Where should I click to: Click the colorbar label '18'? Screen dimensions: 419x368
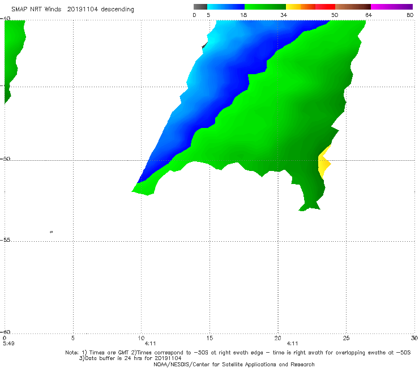click(x=243, y=15)
